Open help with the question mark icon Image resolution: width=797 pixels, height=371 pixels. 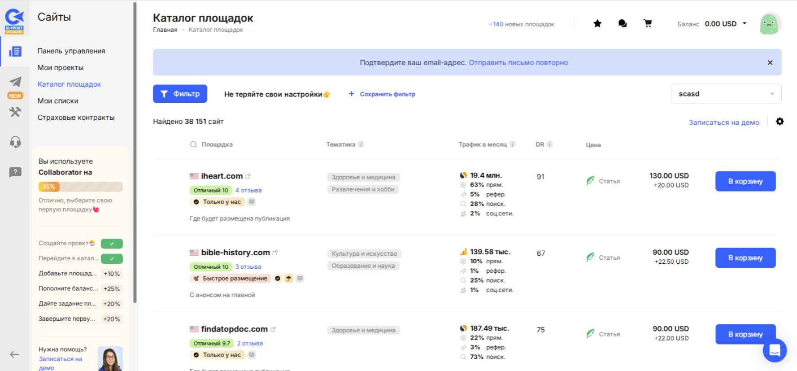pos(15,172)
